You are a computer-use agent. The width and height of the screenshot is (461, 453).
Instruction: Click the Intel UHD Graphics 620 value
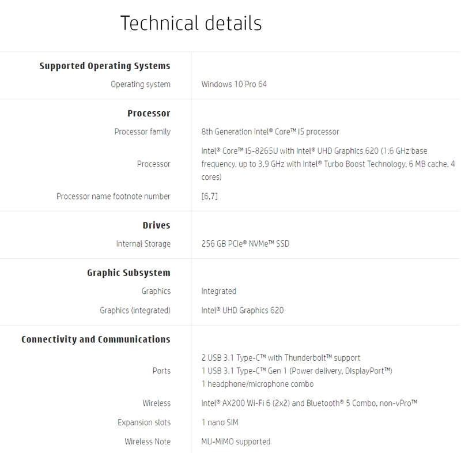tap(242, 310)
